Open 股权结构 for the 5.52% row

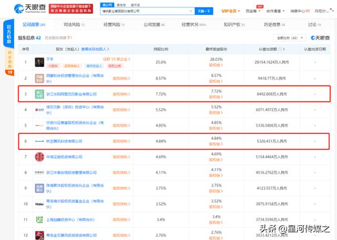click(122, 110)
